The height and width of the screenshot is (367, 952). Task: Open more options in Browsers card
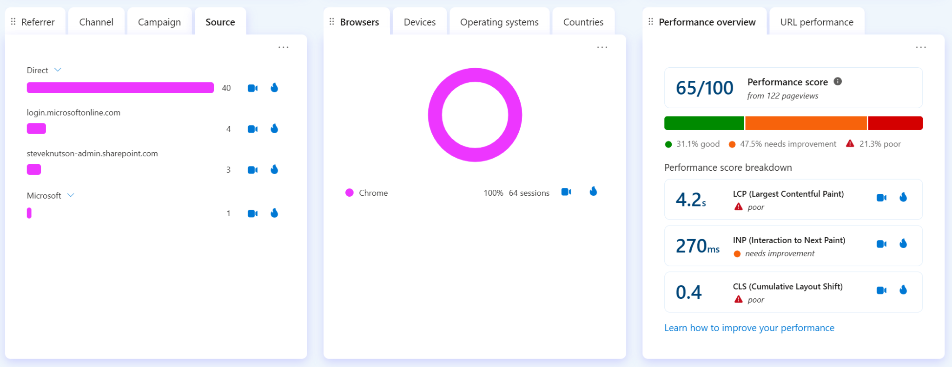(602, 47)
